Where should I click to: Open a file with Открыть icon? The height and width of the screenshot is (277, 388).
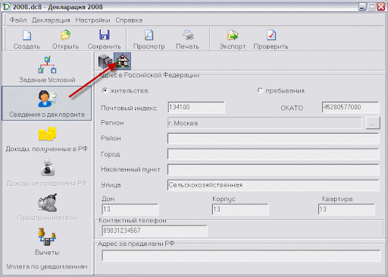click(x=65, y=36)
